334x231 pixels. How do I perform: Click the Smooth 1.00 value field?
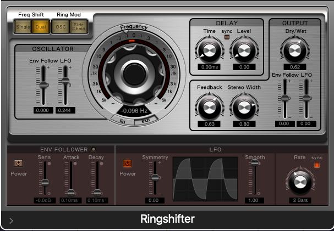(254, 200)
